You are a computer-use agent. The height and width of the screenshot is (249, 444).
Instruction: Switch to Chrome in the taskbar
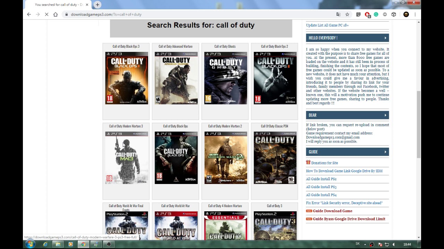coord(83,244)
